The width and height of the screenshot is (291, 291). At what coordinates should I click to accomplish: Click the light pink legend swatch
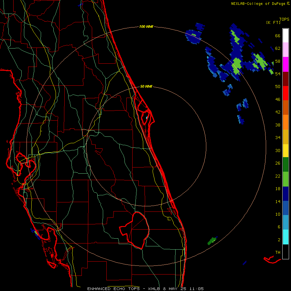point(286,50)
